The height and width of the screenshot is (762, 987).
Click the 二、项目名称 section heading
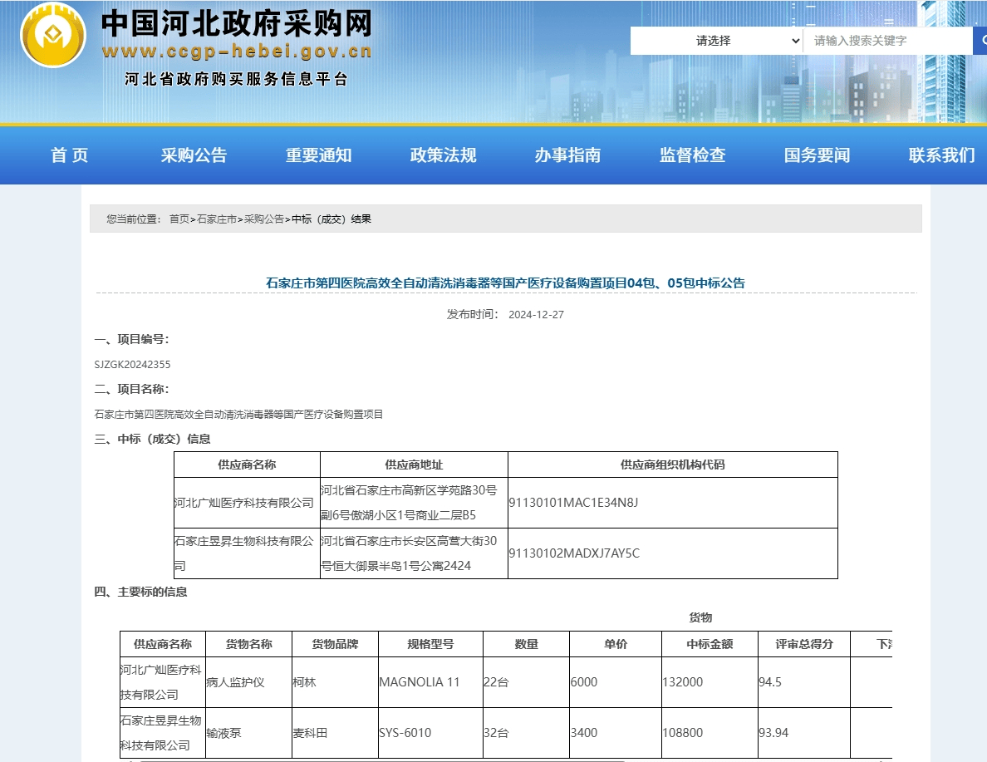(131, 389)
